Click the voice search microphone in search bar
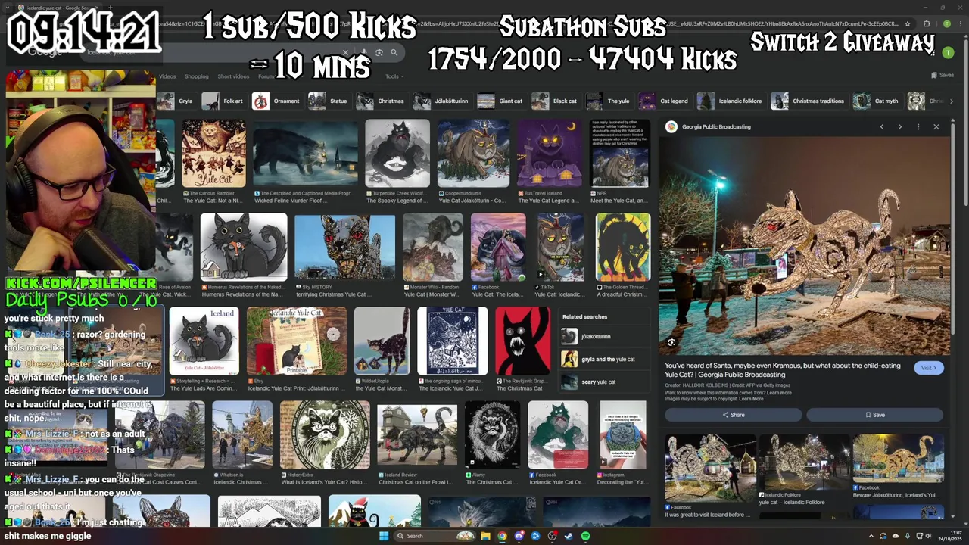The height and width of the screenshot is (545, 969). [x=364, y=53]
